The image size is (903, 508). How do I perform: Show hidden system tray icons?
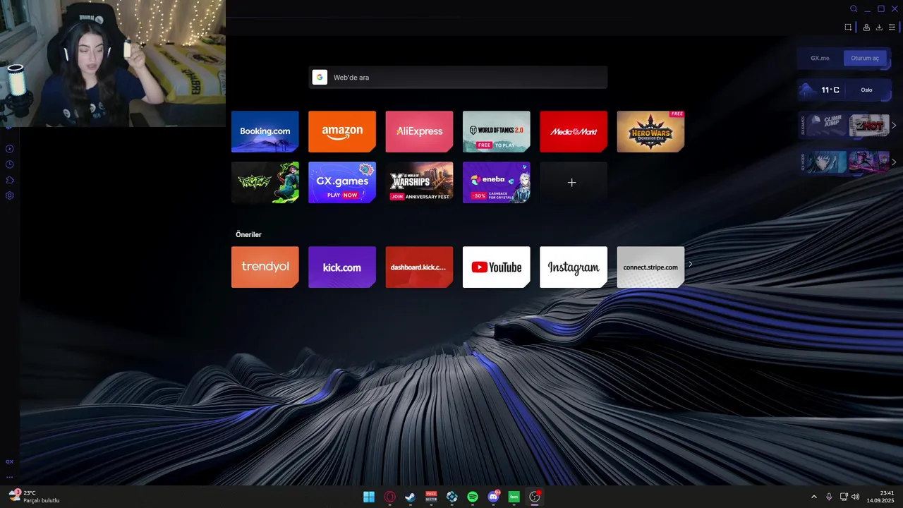pyautogui.click(x=814, y=497)
